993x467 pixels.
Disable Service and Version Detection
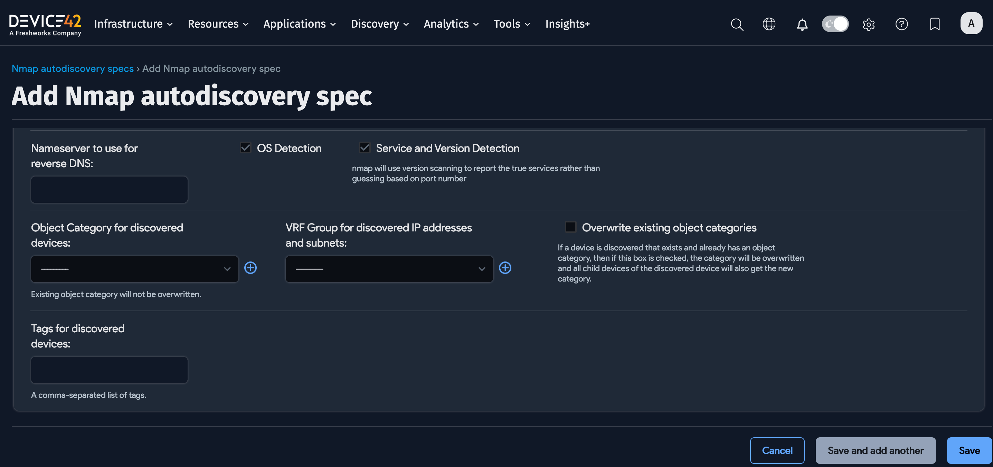tap(364, 147)
